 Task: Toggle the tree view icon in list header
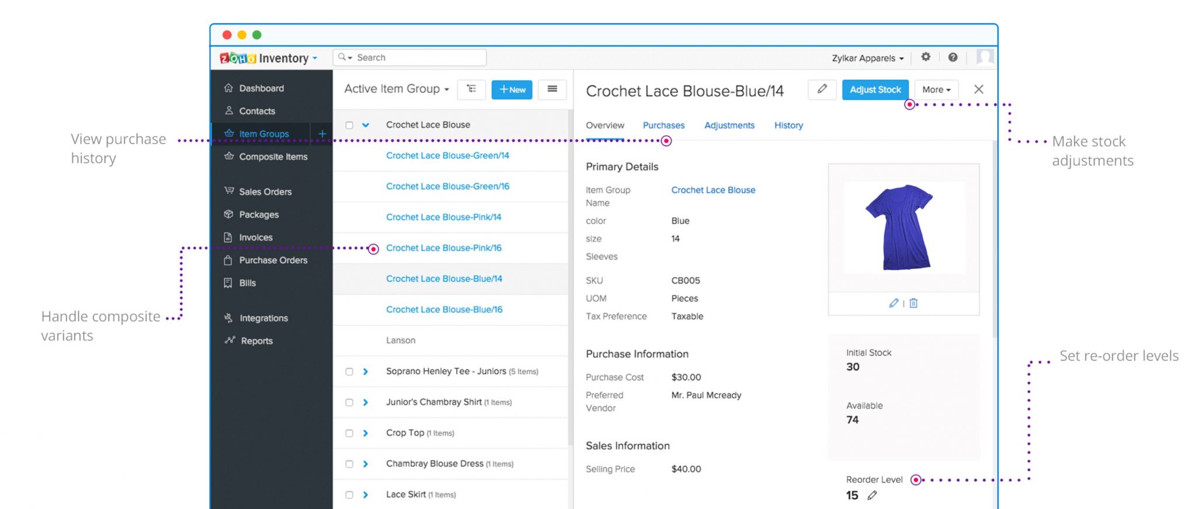[x=471, y=89]
